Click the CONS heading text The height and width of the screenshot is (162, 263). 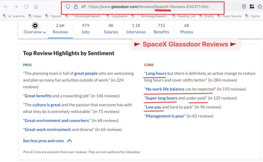[x=149, y=65]
